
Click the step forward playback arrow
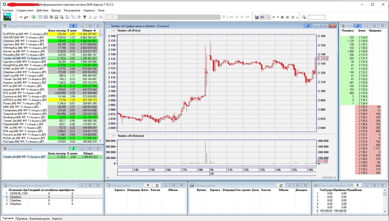[242, 17]
